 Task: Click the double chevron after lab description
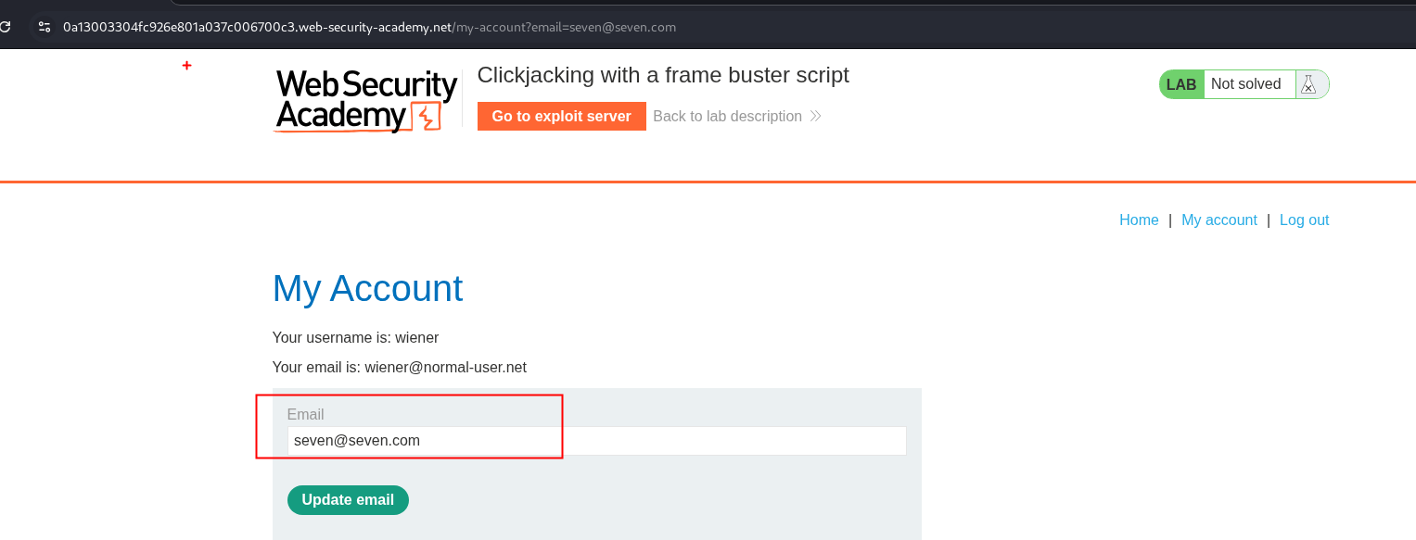click(x=815, y=117)
